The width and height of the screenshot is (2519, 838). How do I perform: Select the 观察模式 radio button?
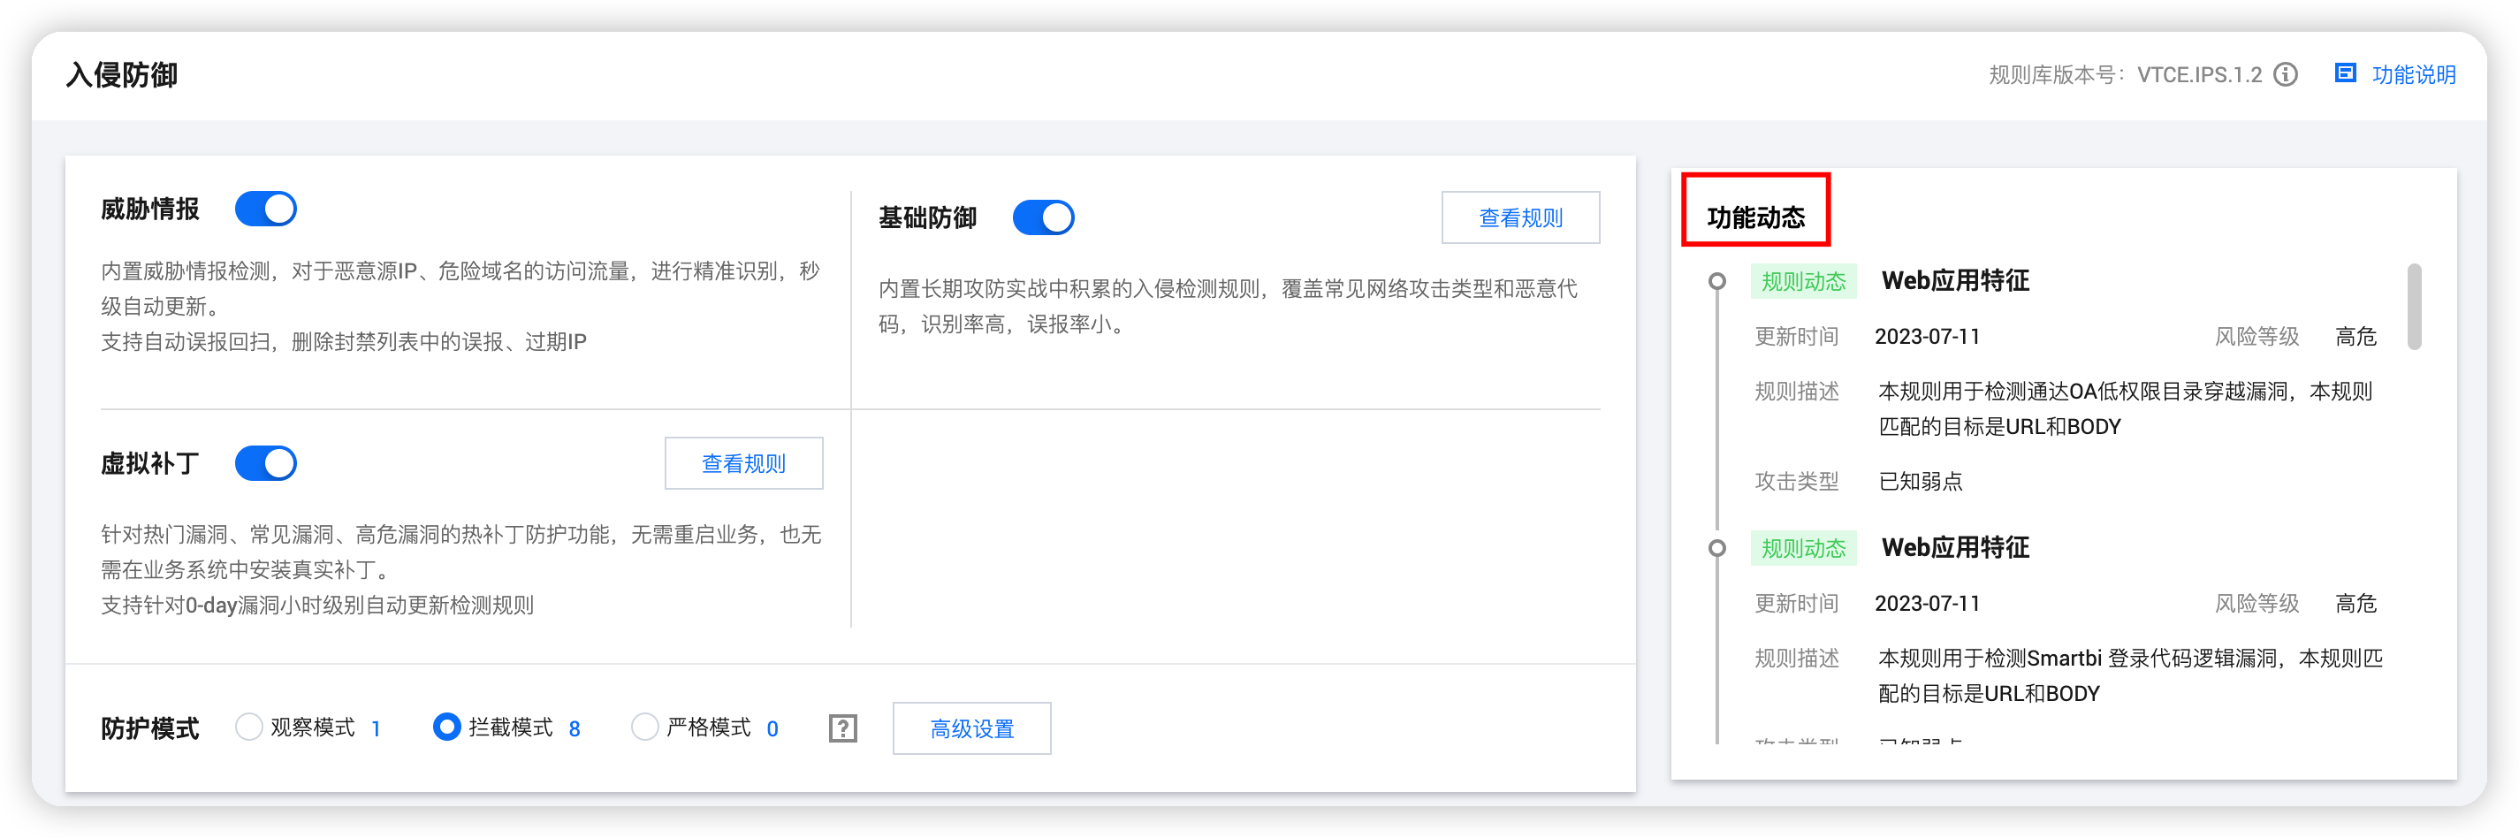coord(248,728)
